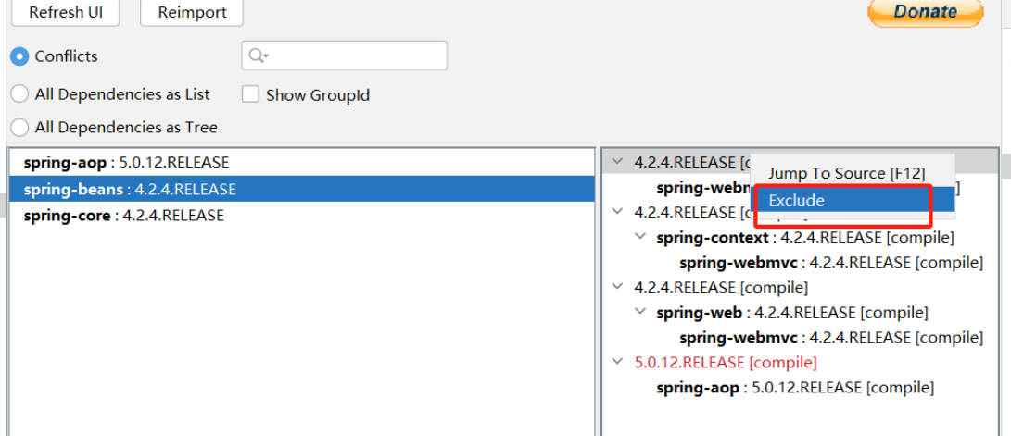1011x436 pixels.
Task: Collapse the first 4.2.4.RELEASE tree node
Action: [x=618, y=162]
